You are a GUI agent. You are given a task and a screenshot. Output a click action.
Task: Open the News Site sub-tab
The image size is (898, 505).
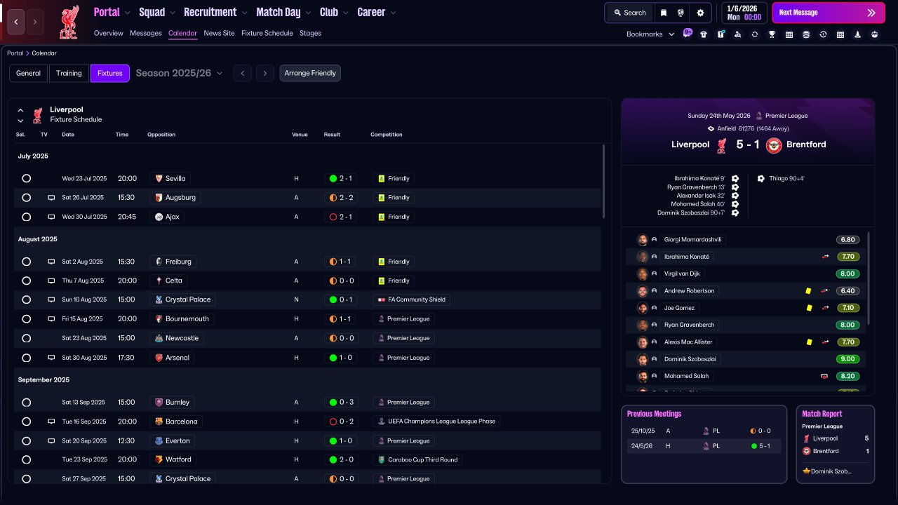pyautogui.click(x=220, y=33)
